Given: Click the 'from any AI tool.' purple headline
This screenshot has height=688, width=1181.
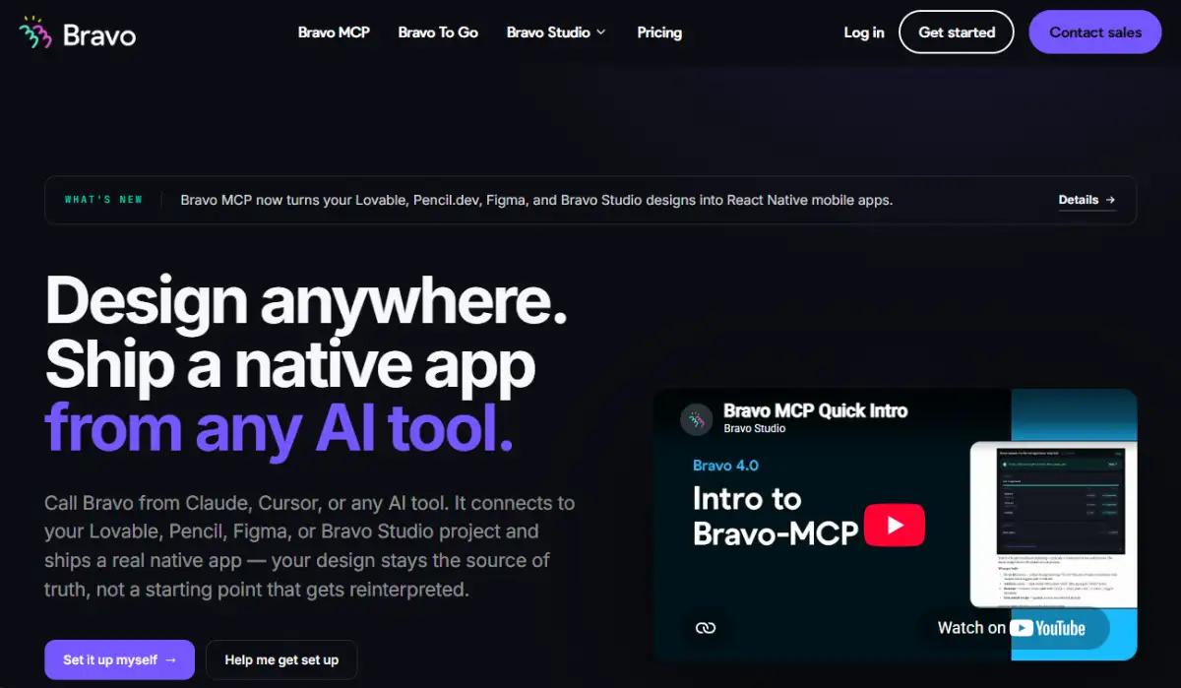Looking at the screenshot, I should tap(279, 428).
